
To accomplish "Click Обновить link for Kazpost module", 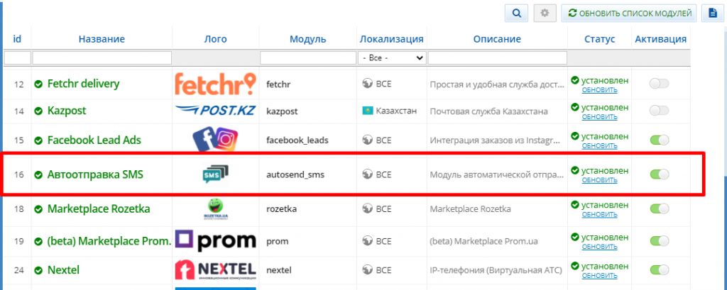I will (599, 117).
